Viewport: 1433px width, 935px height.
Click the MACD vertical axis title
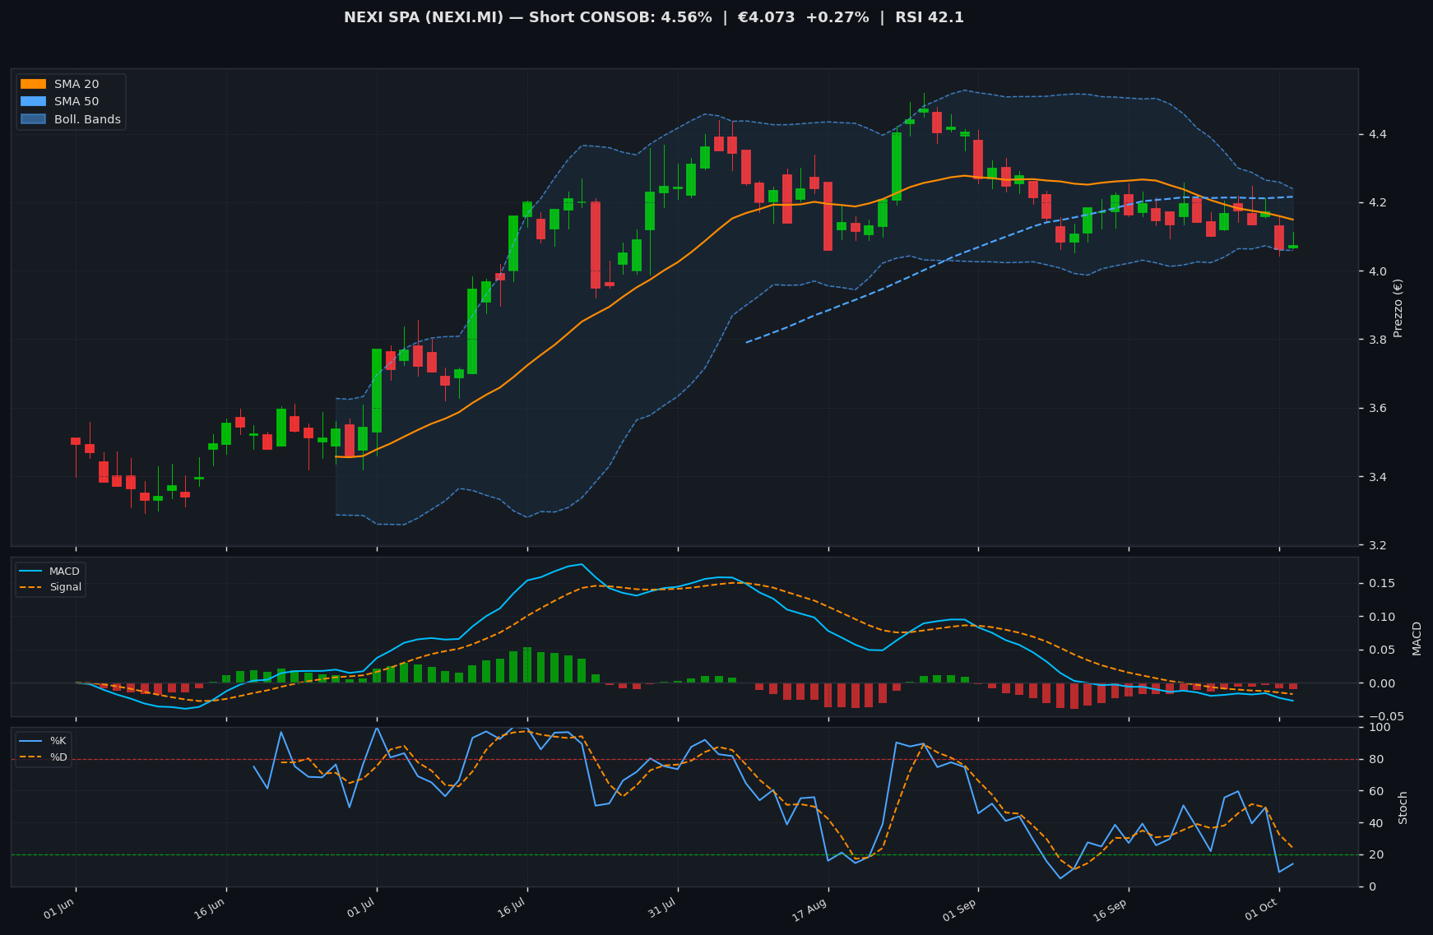coord(1417,638)
